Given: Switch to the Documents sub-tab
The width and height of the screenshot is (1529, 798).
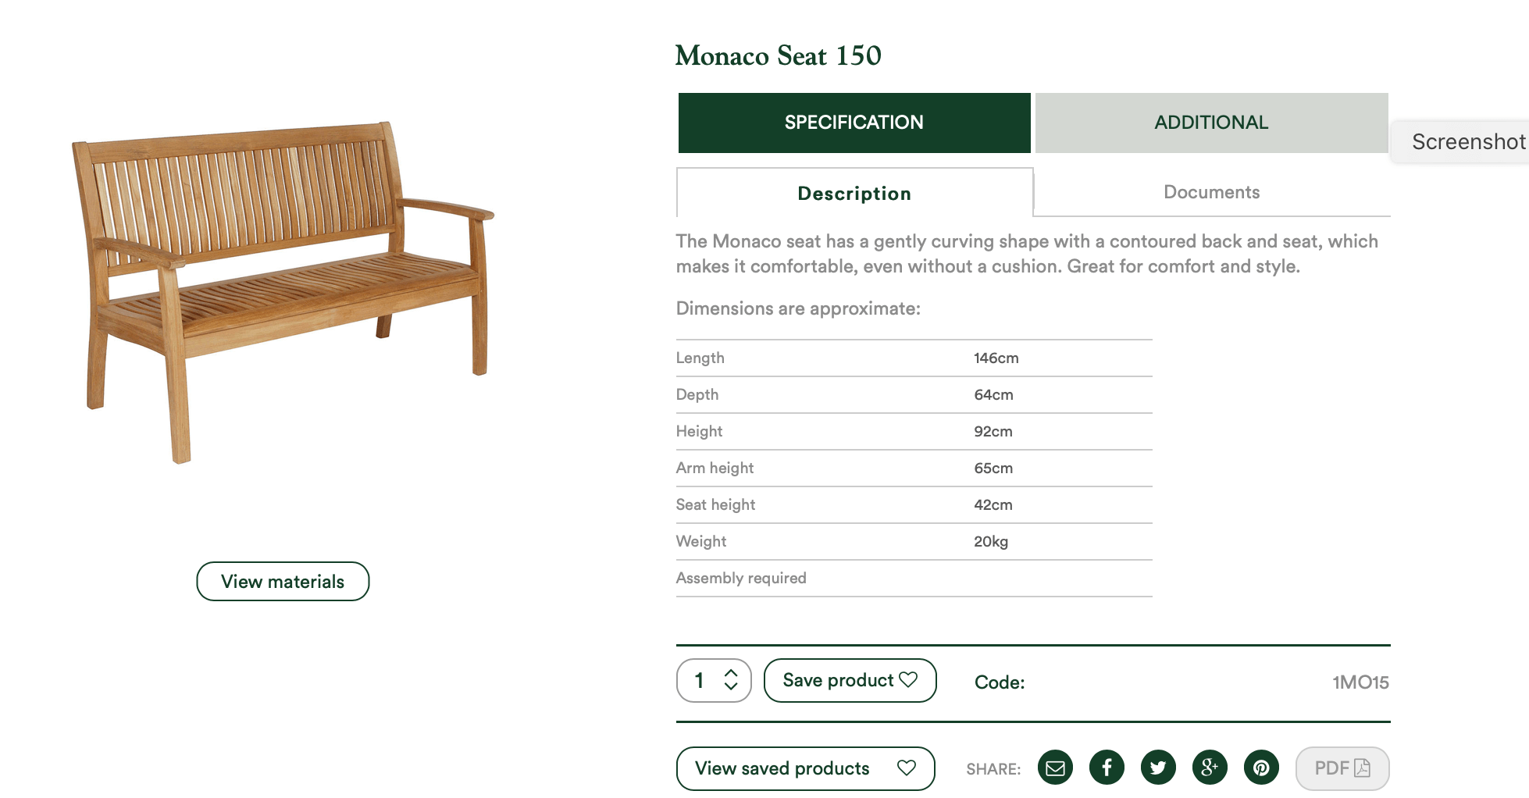Looking at the screenshot, I should coord(1211,192).
